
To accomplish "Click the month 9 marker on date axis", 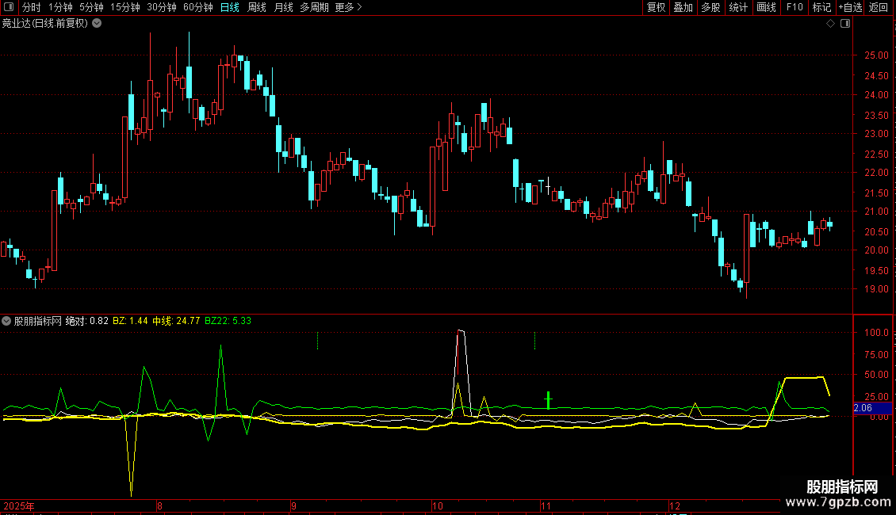I will [x=293, y=505].
